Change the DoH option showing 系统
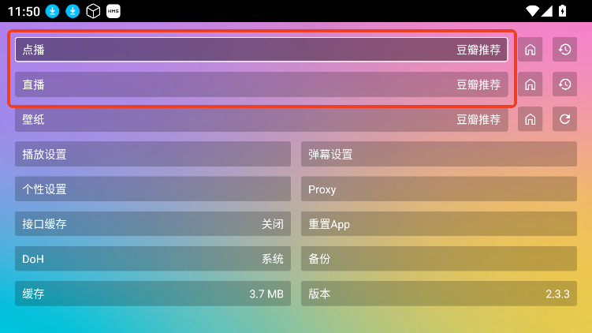The width and height of the screenshot is (592, 333). 153,259
